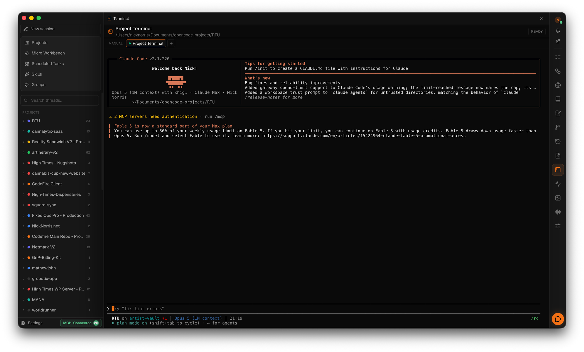Expand the Netmark V2 project
The width and height of the screenshot is (584, 352).
pyautogui.click(x=24, y=247)
